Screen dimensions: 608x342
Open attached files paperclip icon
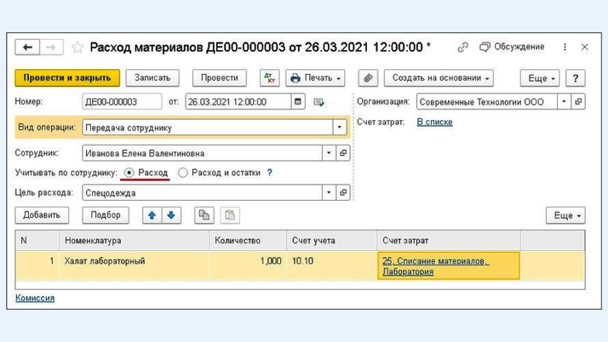368,78
